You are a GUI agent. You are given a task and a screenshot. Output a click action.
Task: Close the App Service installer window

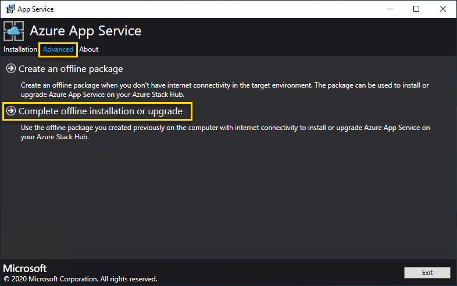443,9
